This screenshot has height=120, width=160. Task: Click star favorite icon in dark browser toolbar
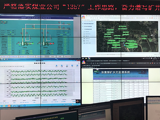[x=97, y=63]
